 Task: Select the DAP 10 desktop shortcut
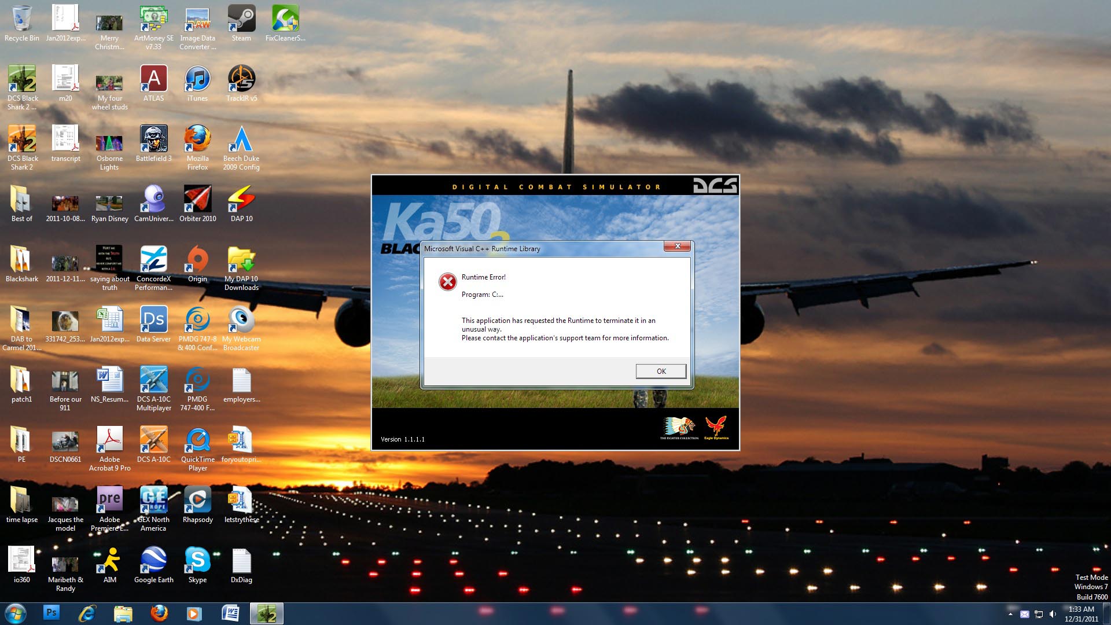click(241, 204)
